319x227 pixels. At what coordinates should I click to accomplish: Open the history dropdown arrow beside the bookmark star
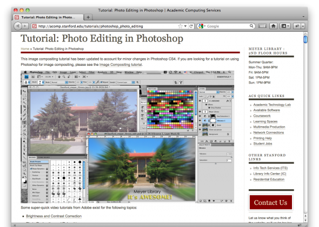[x=185, y=26]
